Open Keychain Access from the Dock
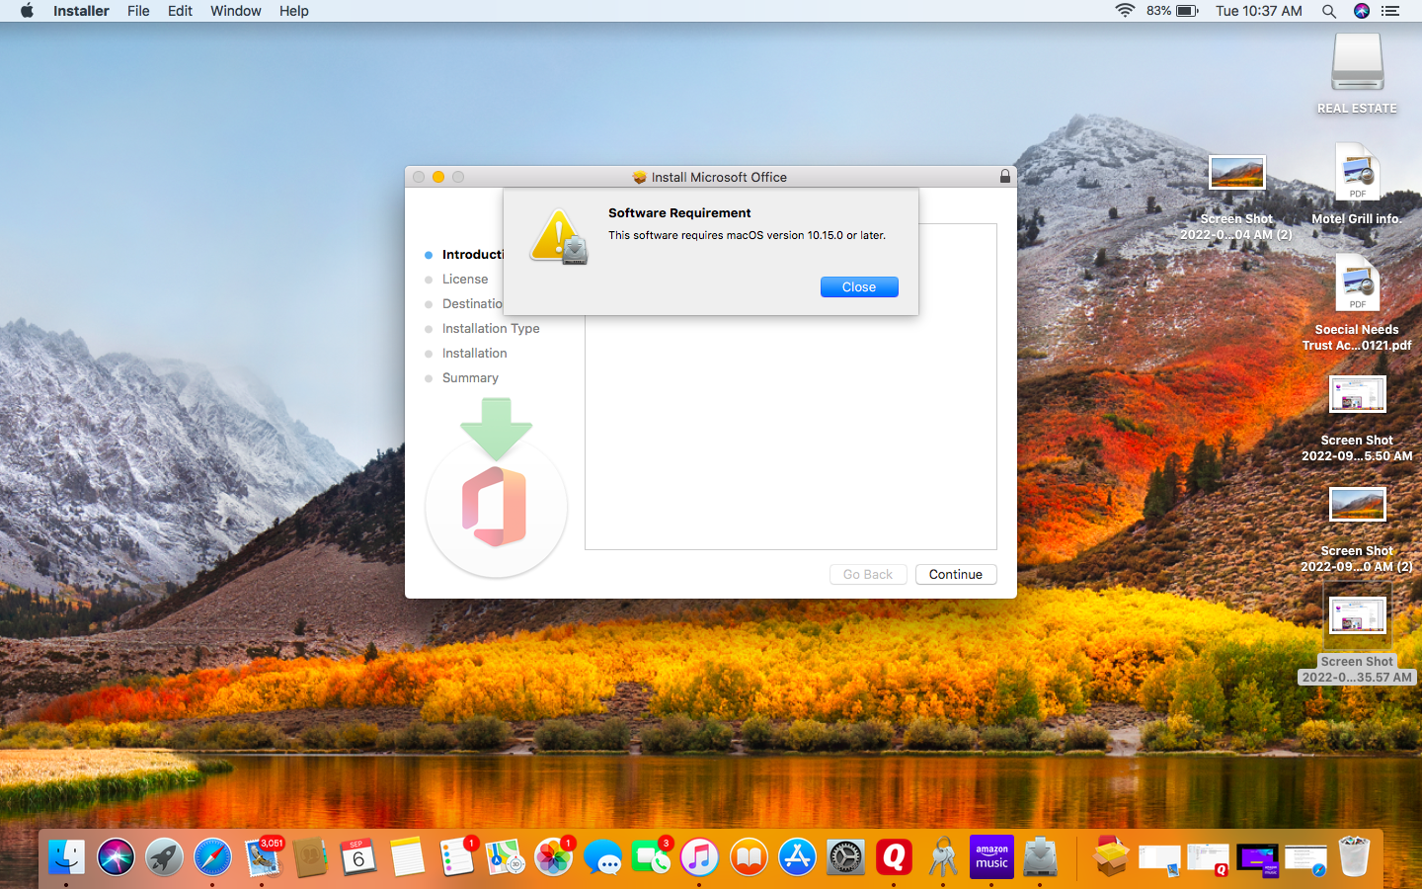This screenshot has width=1422, height=889. point(943,856)
